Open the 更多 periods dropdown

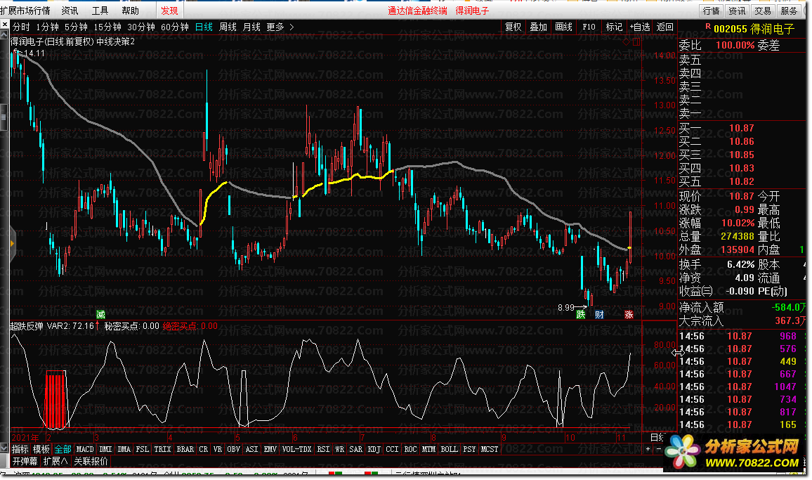click(275, 27)
